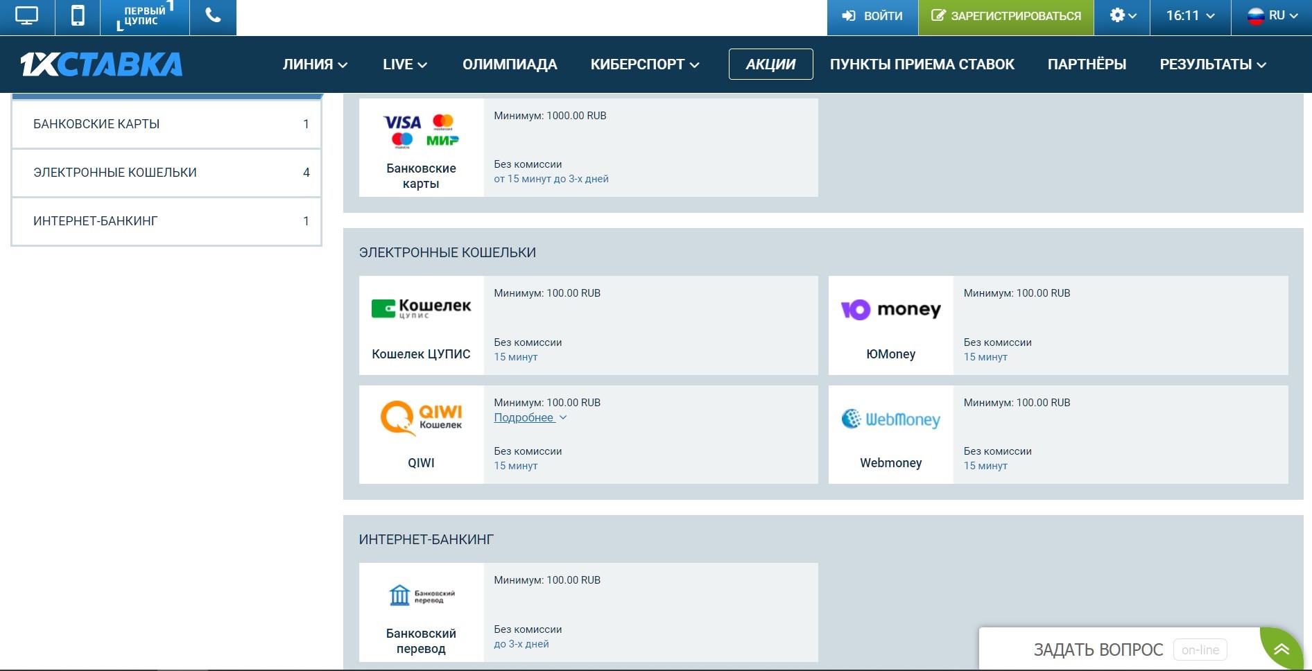Click the ЮMoney payment label
Screen dimensions: 1312x671
tap(890, 354)
